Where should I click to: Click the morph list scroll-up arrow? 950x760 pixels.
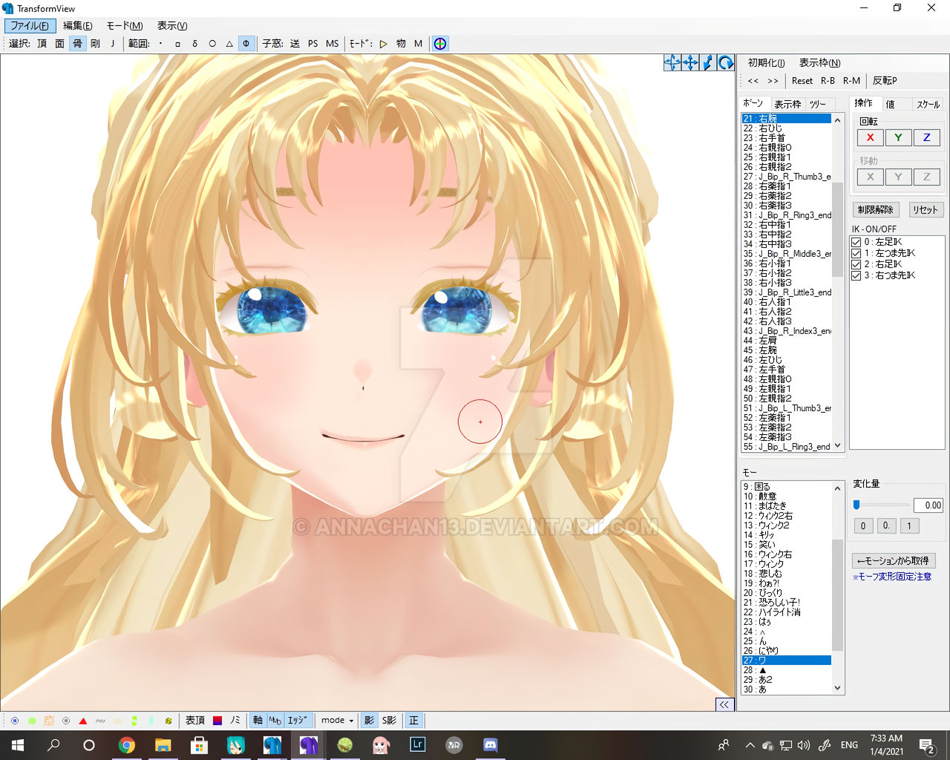click(x=838, y=488)
